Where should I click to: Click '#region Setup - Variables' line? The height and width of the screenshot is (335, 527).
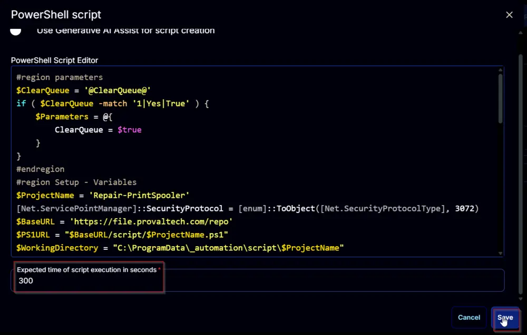[76, 182]
